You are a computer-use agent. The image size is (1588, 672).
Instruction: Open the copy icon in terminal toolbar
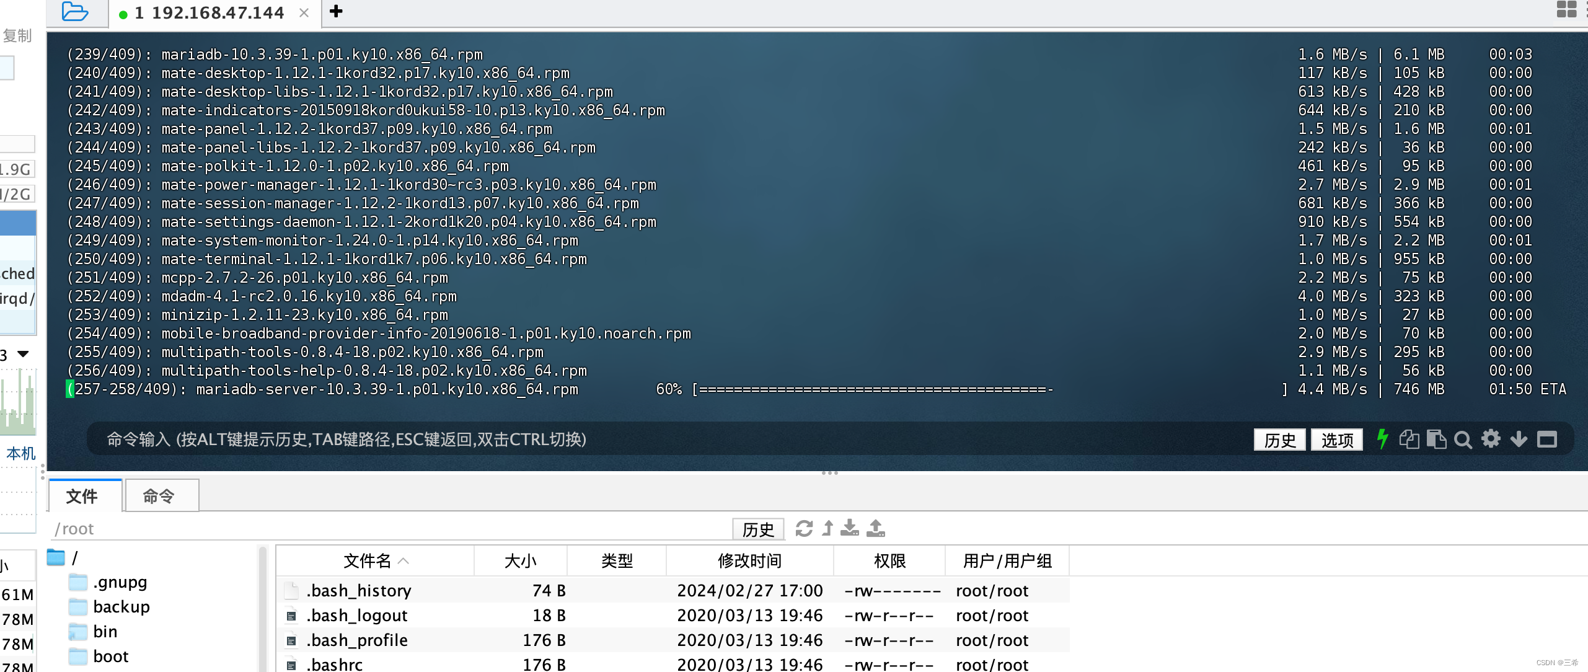point(1409,440)
